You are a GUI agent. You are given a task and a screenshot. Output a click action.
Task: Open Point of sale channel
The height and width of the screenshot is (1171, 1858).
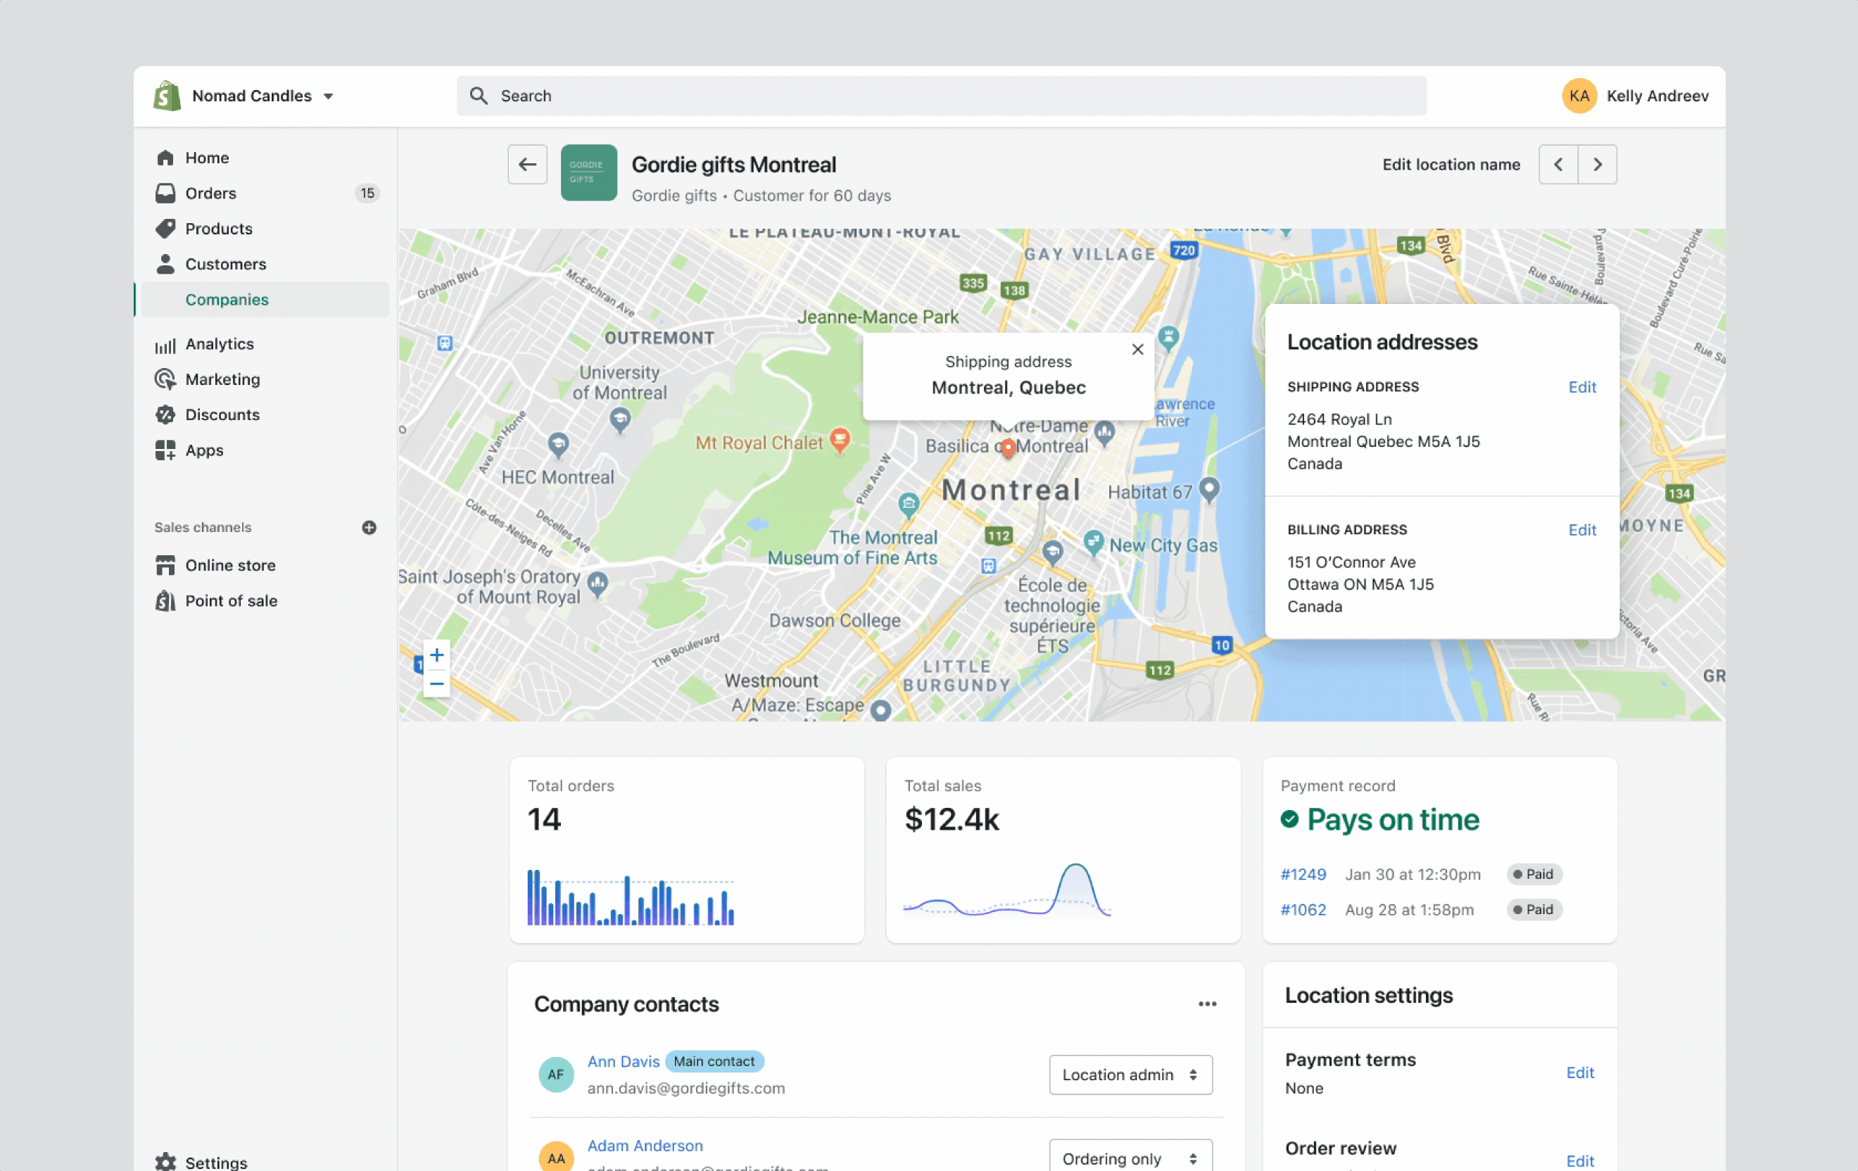[231, 601]
